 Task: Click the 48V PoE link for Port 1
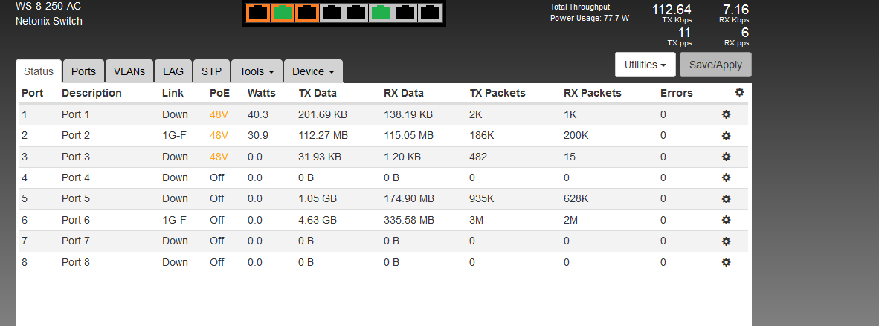219,115
